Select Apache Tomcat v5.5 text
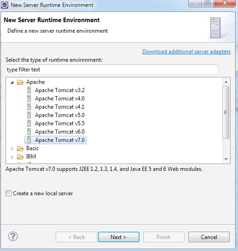This screenshot has height=251, width=238. 60,123
